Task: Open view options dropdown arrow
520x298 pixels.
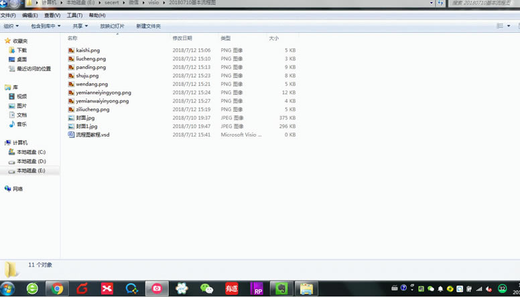Action: coord(509,26)
